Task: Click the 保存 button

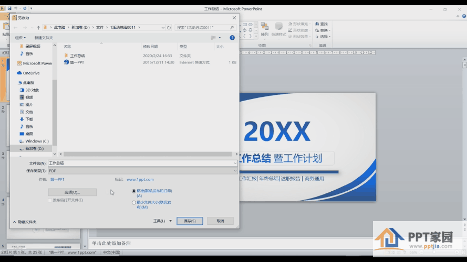Action: pyautogui.click(x=190, y=221)
